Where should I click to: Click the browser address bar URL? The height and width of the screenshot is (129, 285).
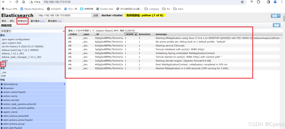57,2
